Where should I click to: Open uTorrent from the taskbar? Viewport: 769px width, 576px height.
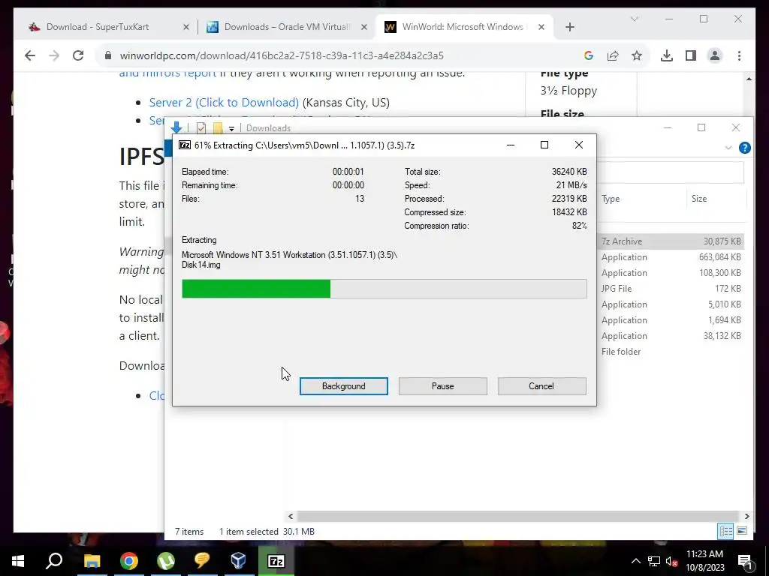(x=166, y=561)
